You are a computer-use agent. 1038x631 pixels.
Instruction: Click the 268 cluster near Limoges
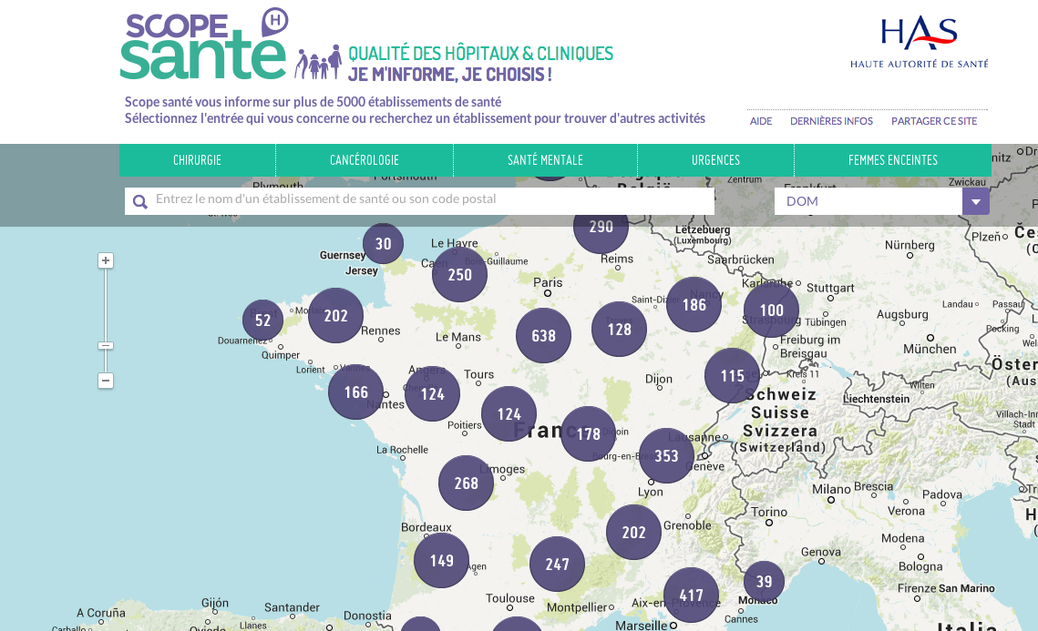click(x=466, y=483)
